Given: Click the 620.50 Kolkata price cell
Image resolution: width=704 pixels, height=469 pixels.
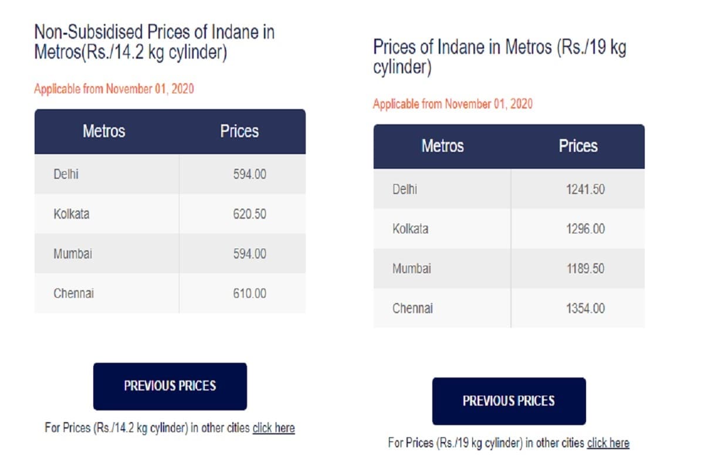Looking at the screenshot, I should point(242,214).
